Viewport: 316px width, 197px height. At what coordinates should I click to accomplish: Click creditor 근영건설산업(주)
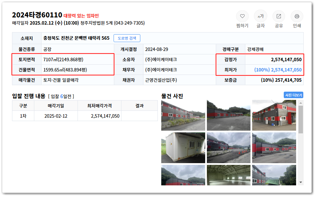click(x=161, y=80)
